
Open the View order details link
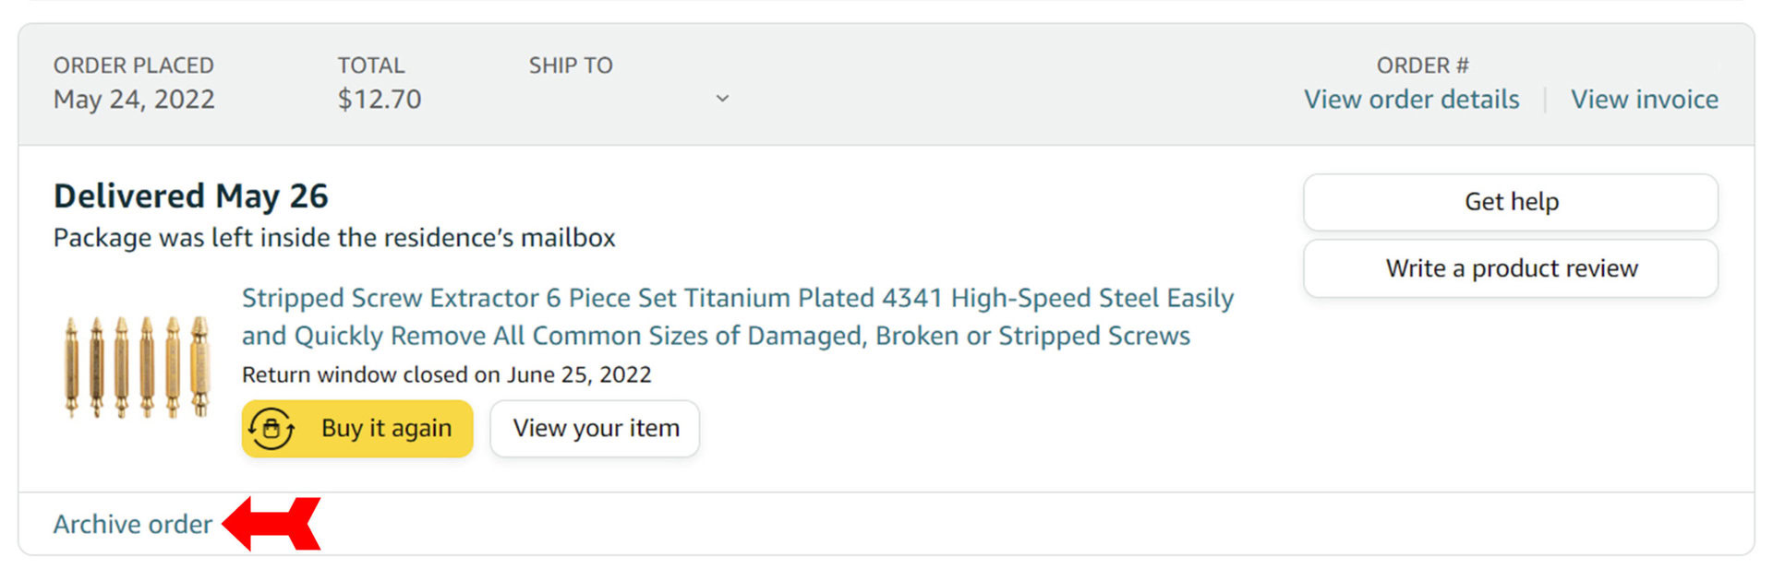click(x=1411, y=100)
